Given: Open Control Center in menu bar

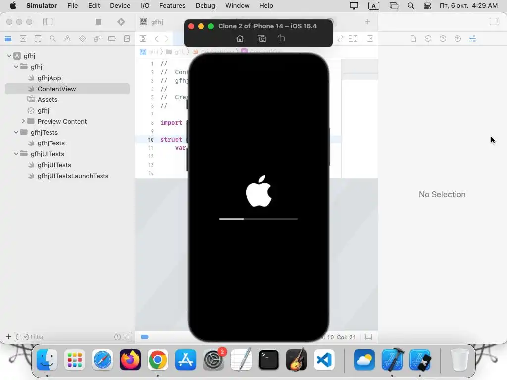Looking at the screenshot, I should 427,6.
